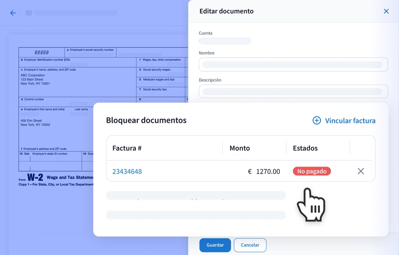Click the Cuenta value placeholder

[225, 41]
